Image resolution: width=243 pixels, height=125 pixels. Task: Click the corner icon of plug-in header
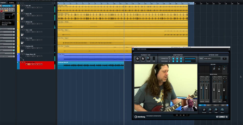(229, 49)
